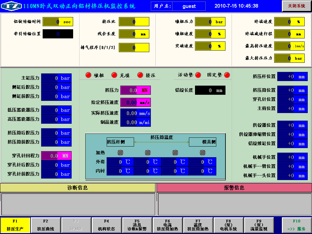This screenshot has height=234, width=312.
Task: Click the leftmost gray 加热 indicator
Action: coord(120,152)
